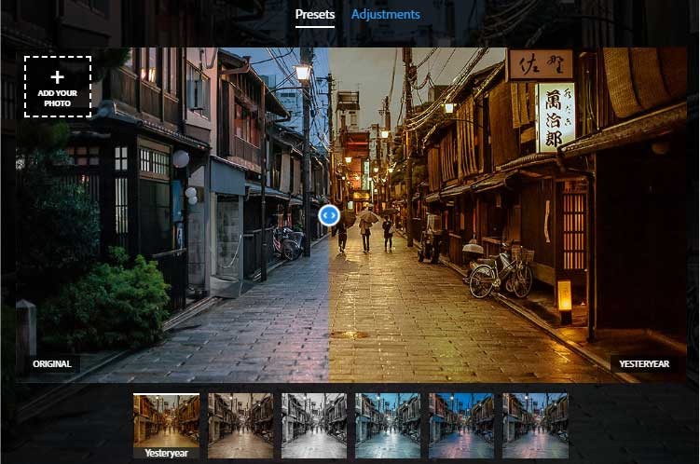
Task: Click the double-arrow icon on the divider
Action: pyautogui.click(x=328, y=215)
